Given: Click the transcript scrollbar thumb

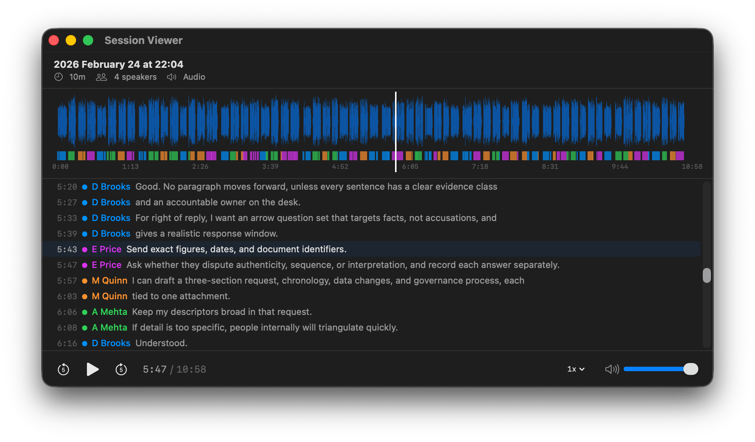Looking at the screenshot, I should tap(707, 276).
